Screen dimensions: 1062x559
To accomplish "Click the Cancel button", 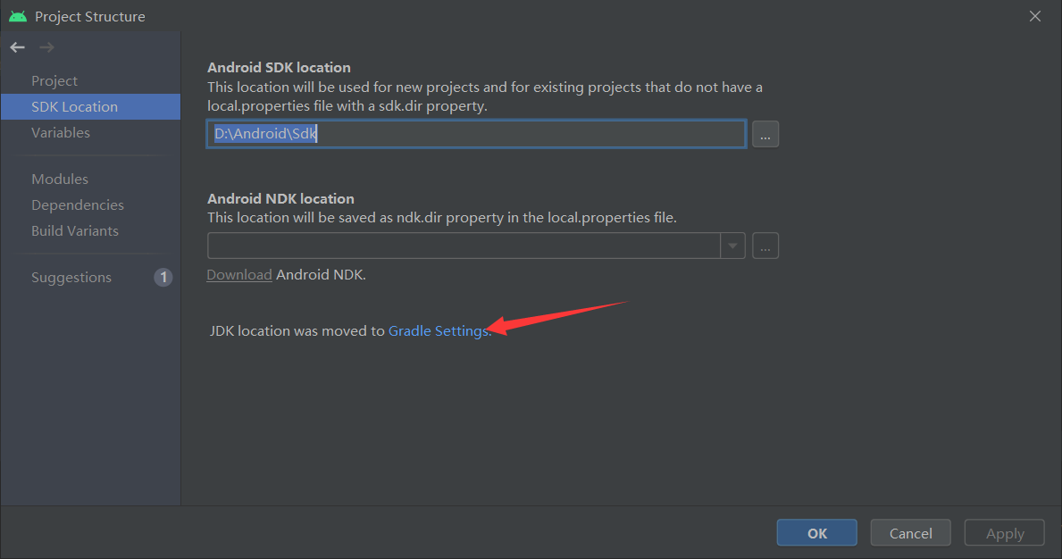I will coord(910,532).
